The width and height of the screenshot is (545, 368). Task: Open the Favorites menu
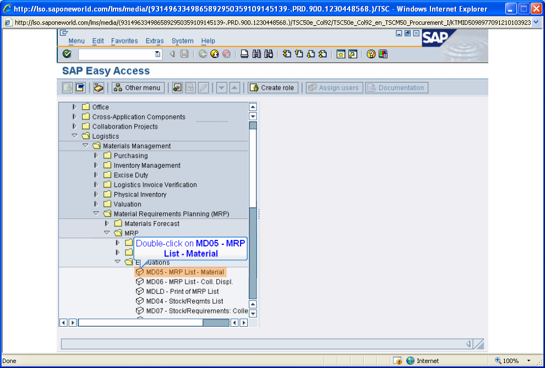pos(124,41)
